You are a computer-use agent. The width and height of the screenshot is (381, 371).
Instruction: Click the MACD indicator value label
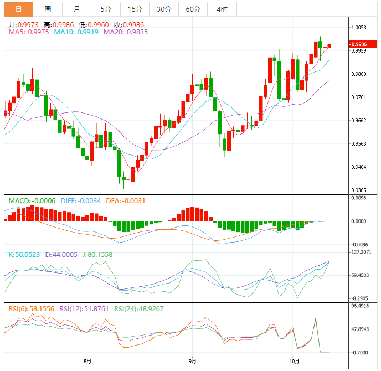tap(31, 200)
